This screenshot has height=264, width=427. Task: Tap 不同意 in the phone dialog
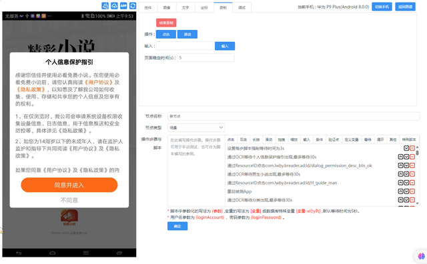point(69,200)
